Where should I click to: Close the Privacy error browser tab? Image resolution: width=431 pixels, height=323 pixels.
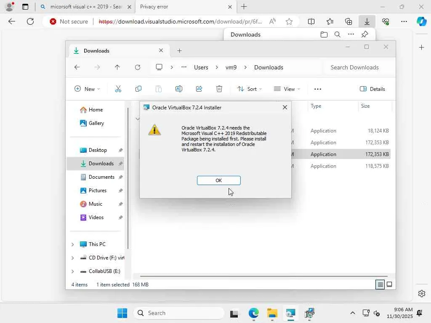tap(230, 7)
